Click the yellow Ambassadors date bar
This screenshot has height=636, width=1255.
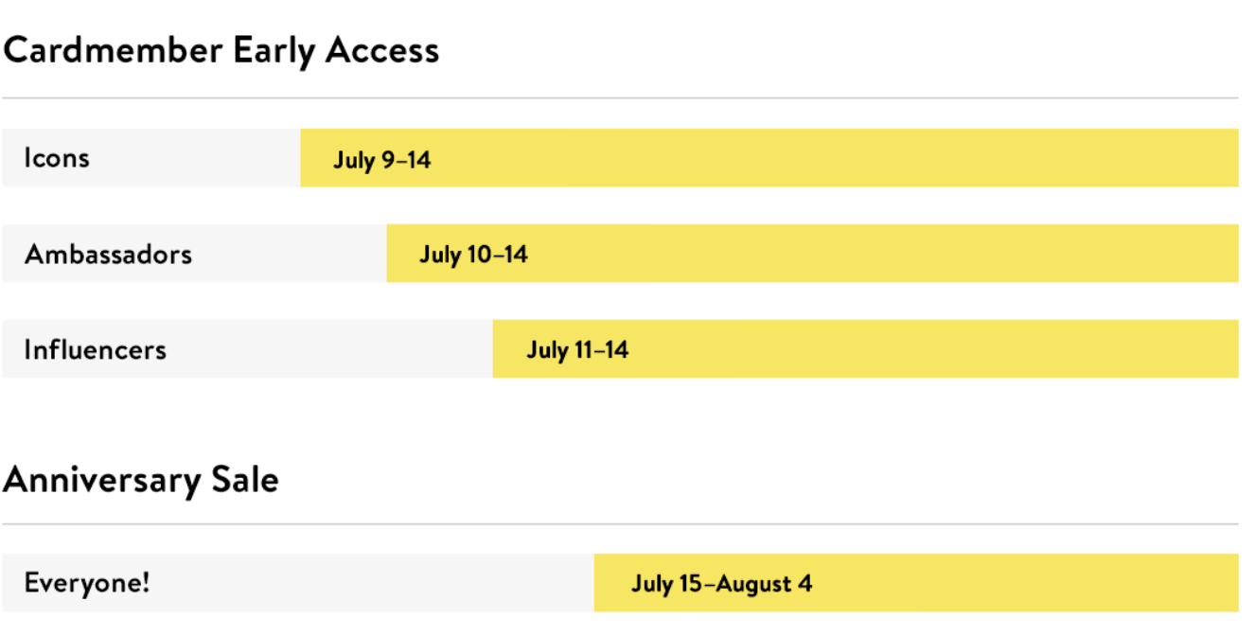point(813,254)
